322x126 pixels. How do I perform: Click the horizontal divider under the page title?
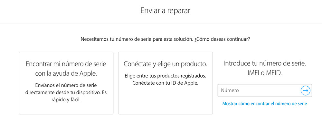161,23
